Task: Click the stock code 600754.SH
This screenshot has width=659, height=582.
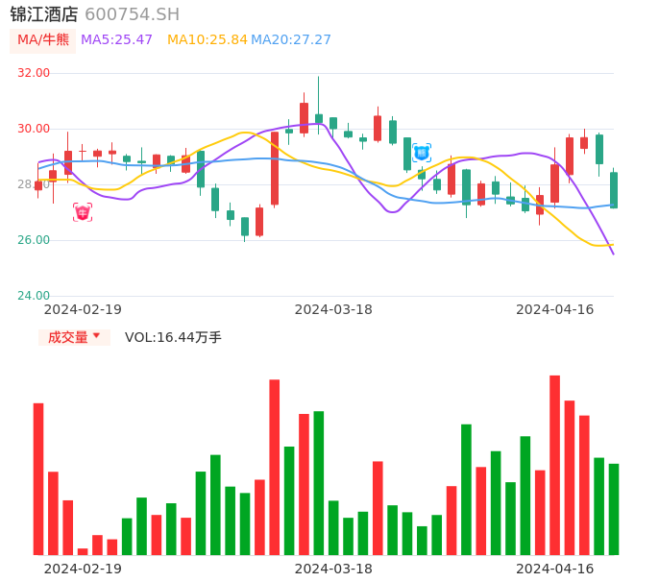Action: [132, 14]
